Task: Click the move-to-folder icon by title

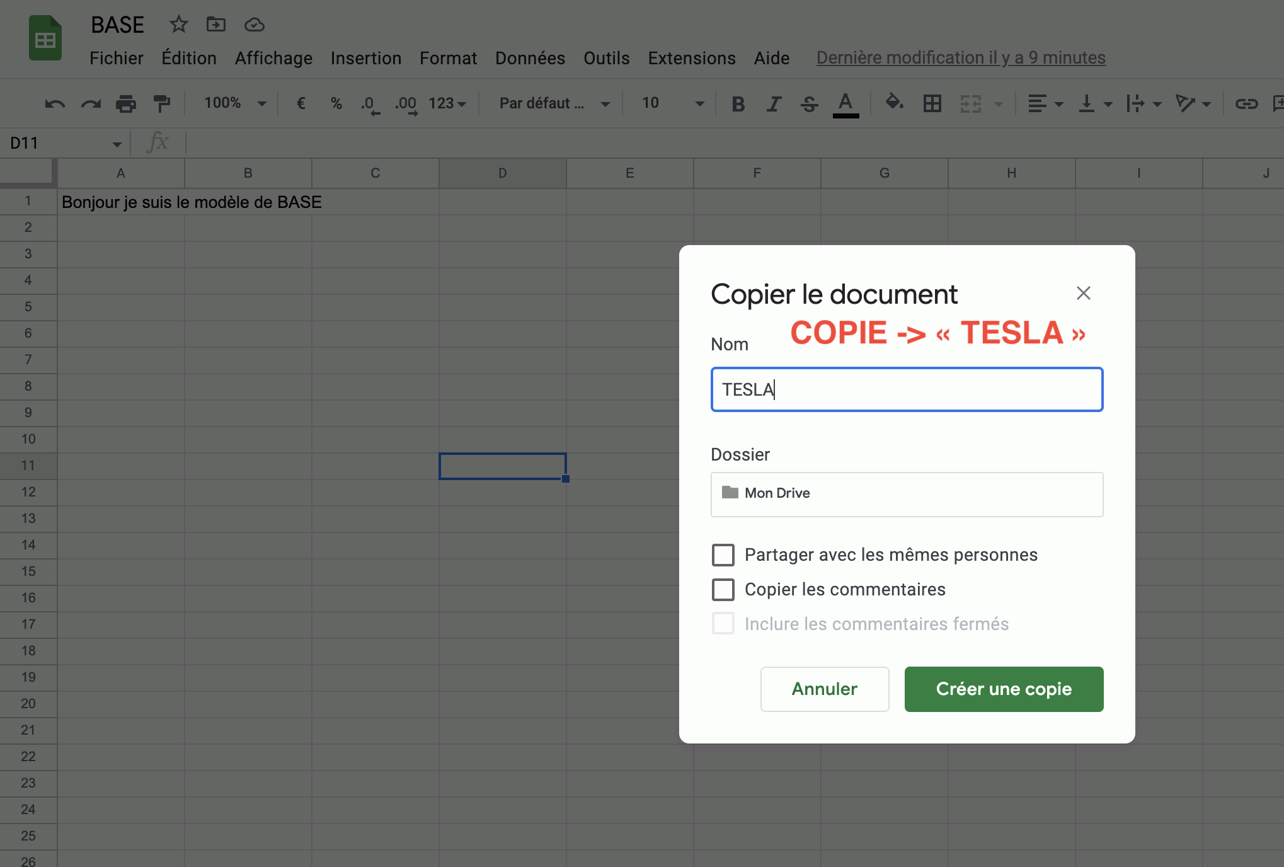Action: click(x=216, y=25)
